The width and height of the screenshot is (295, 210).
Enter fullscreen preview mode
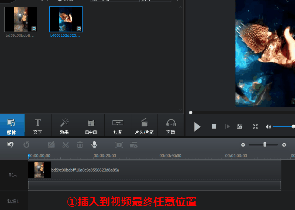(255, 126)
